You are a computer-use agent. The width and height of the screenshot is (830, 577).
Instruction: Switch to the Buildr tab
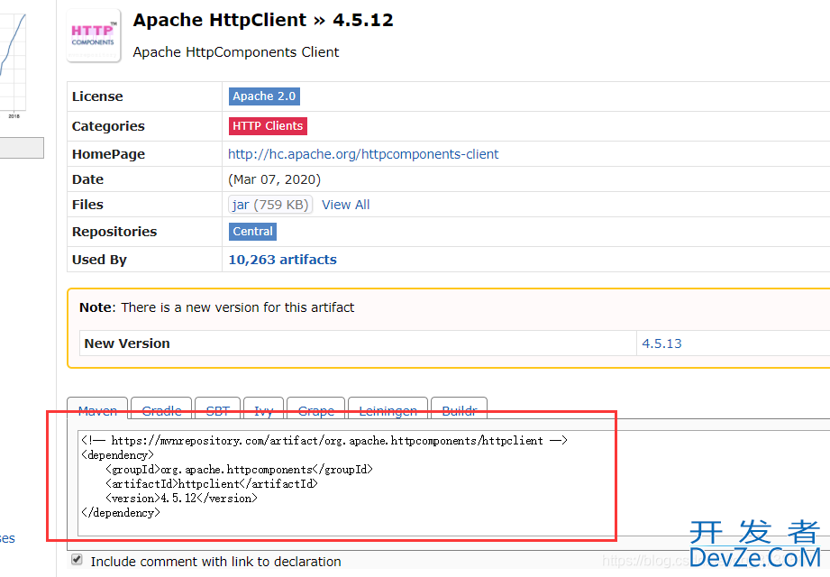pyautogui.click(x=460, y=408)
